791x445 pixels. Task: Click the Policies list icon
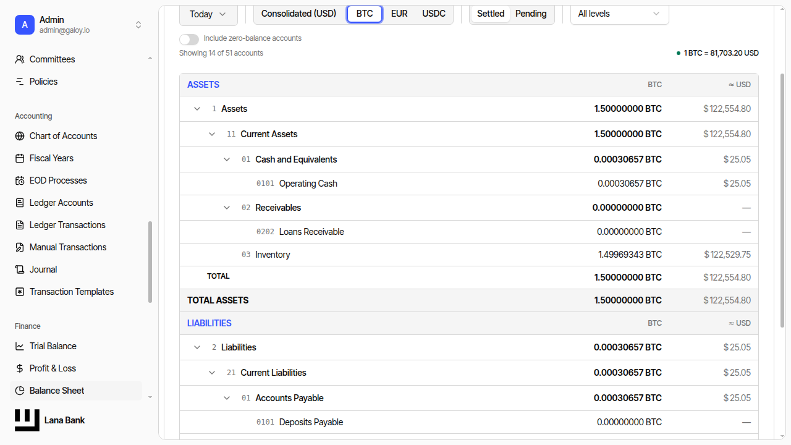[x=20, y=82]
